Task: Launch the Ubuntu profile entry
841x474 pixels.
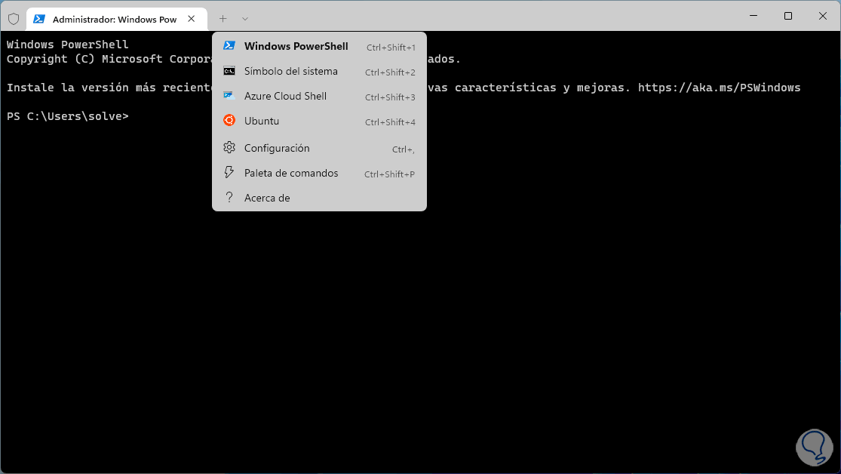Action: point(262,121)
